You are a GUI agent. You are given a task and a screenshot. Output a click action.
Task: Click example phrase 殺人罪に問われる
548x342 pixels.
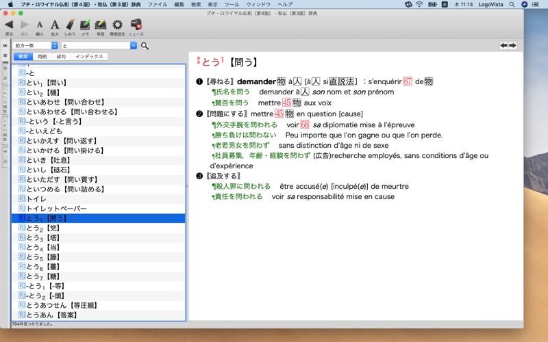[242, 186]
